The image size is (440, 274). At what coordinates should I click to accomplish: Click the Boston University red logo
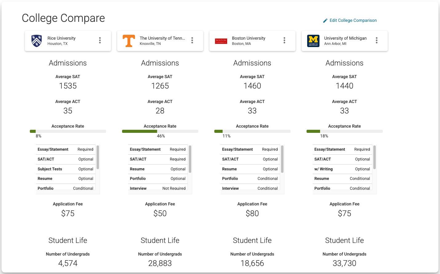coord(221,41)
